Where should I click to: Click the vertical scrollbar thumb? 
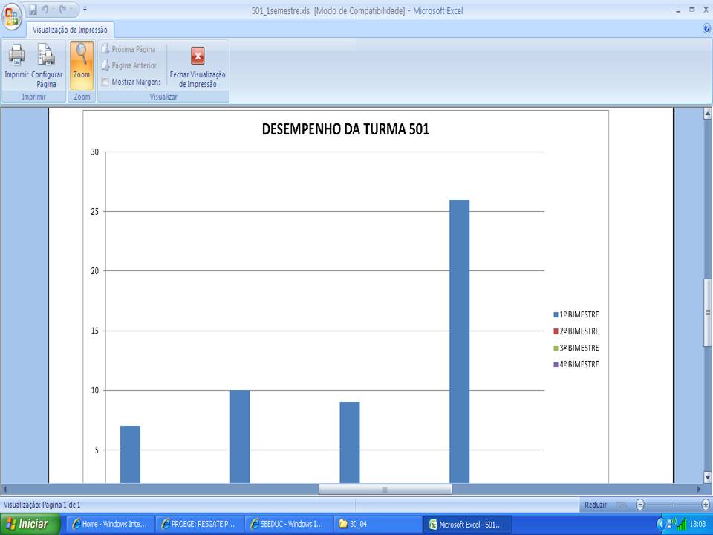tap(708, 313)
